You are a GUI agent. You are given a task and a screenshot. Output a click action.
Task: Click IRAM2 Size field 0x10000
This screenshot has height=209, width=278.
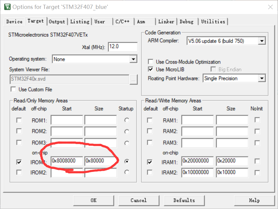pos(232,173)
